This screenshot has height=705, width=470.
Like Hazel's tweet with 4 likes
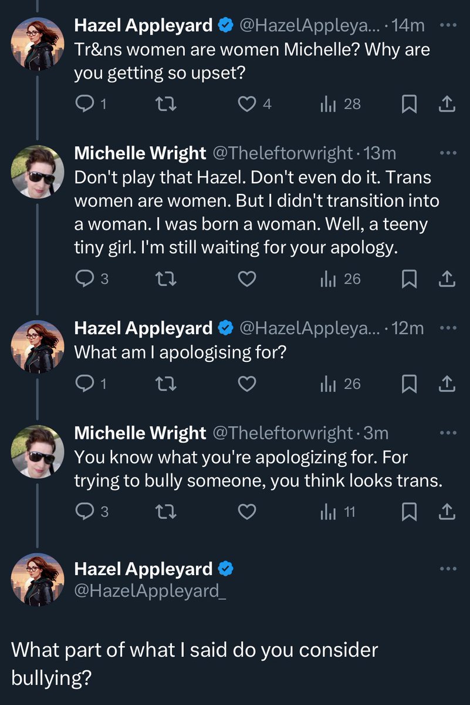[x=248, y=105]
